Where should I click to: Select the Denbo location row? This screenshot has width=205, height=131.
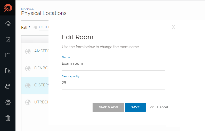[x=35, y=69]
